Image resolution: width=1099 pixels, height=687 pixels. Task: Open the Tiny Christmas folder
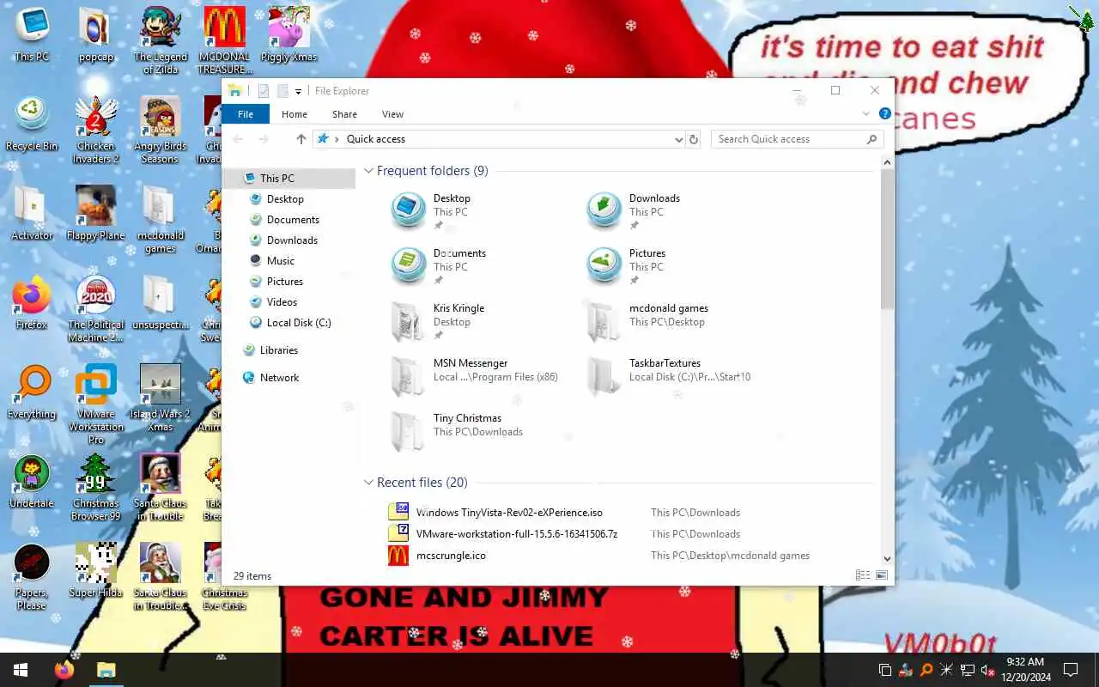pos(457,431)
